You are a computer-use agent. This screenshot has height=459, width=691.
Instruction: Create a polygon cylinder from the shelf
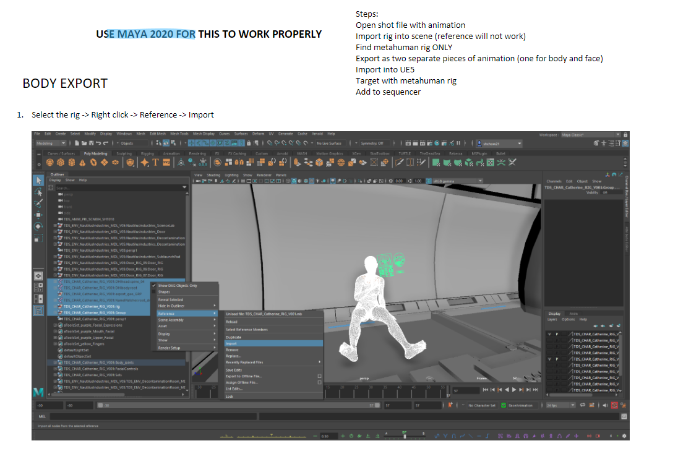point(72,163)
